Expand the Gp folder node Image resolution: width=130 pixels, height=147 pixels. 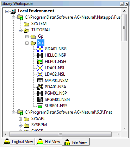coord(27,37)
